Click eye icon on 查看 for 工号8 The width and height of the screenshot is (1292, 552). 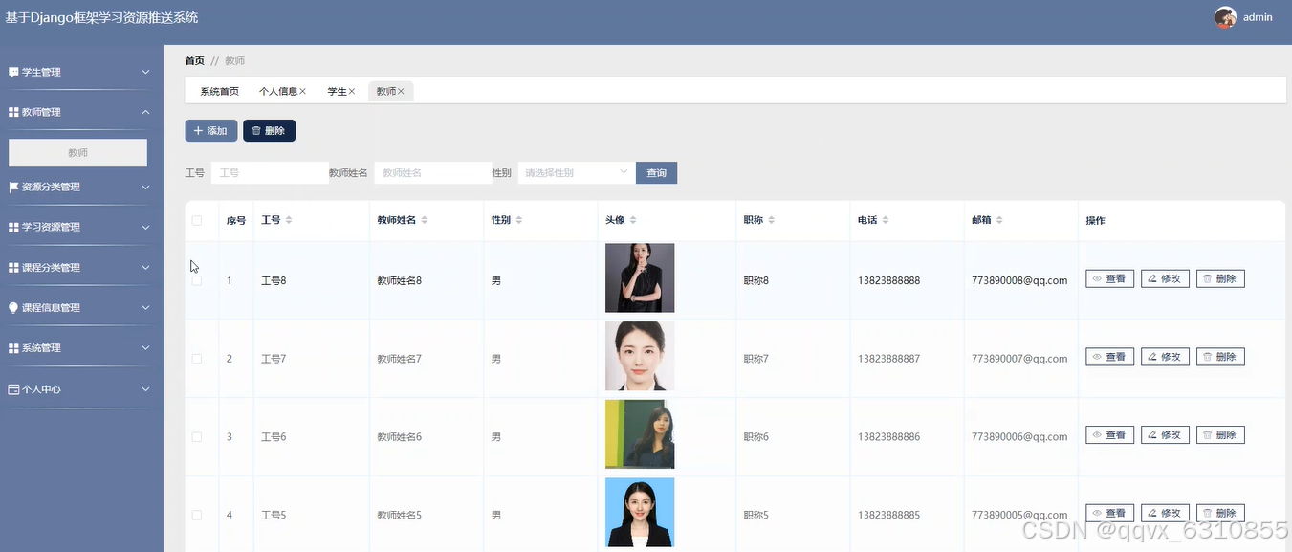[1097, 278]
